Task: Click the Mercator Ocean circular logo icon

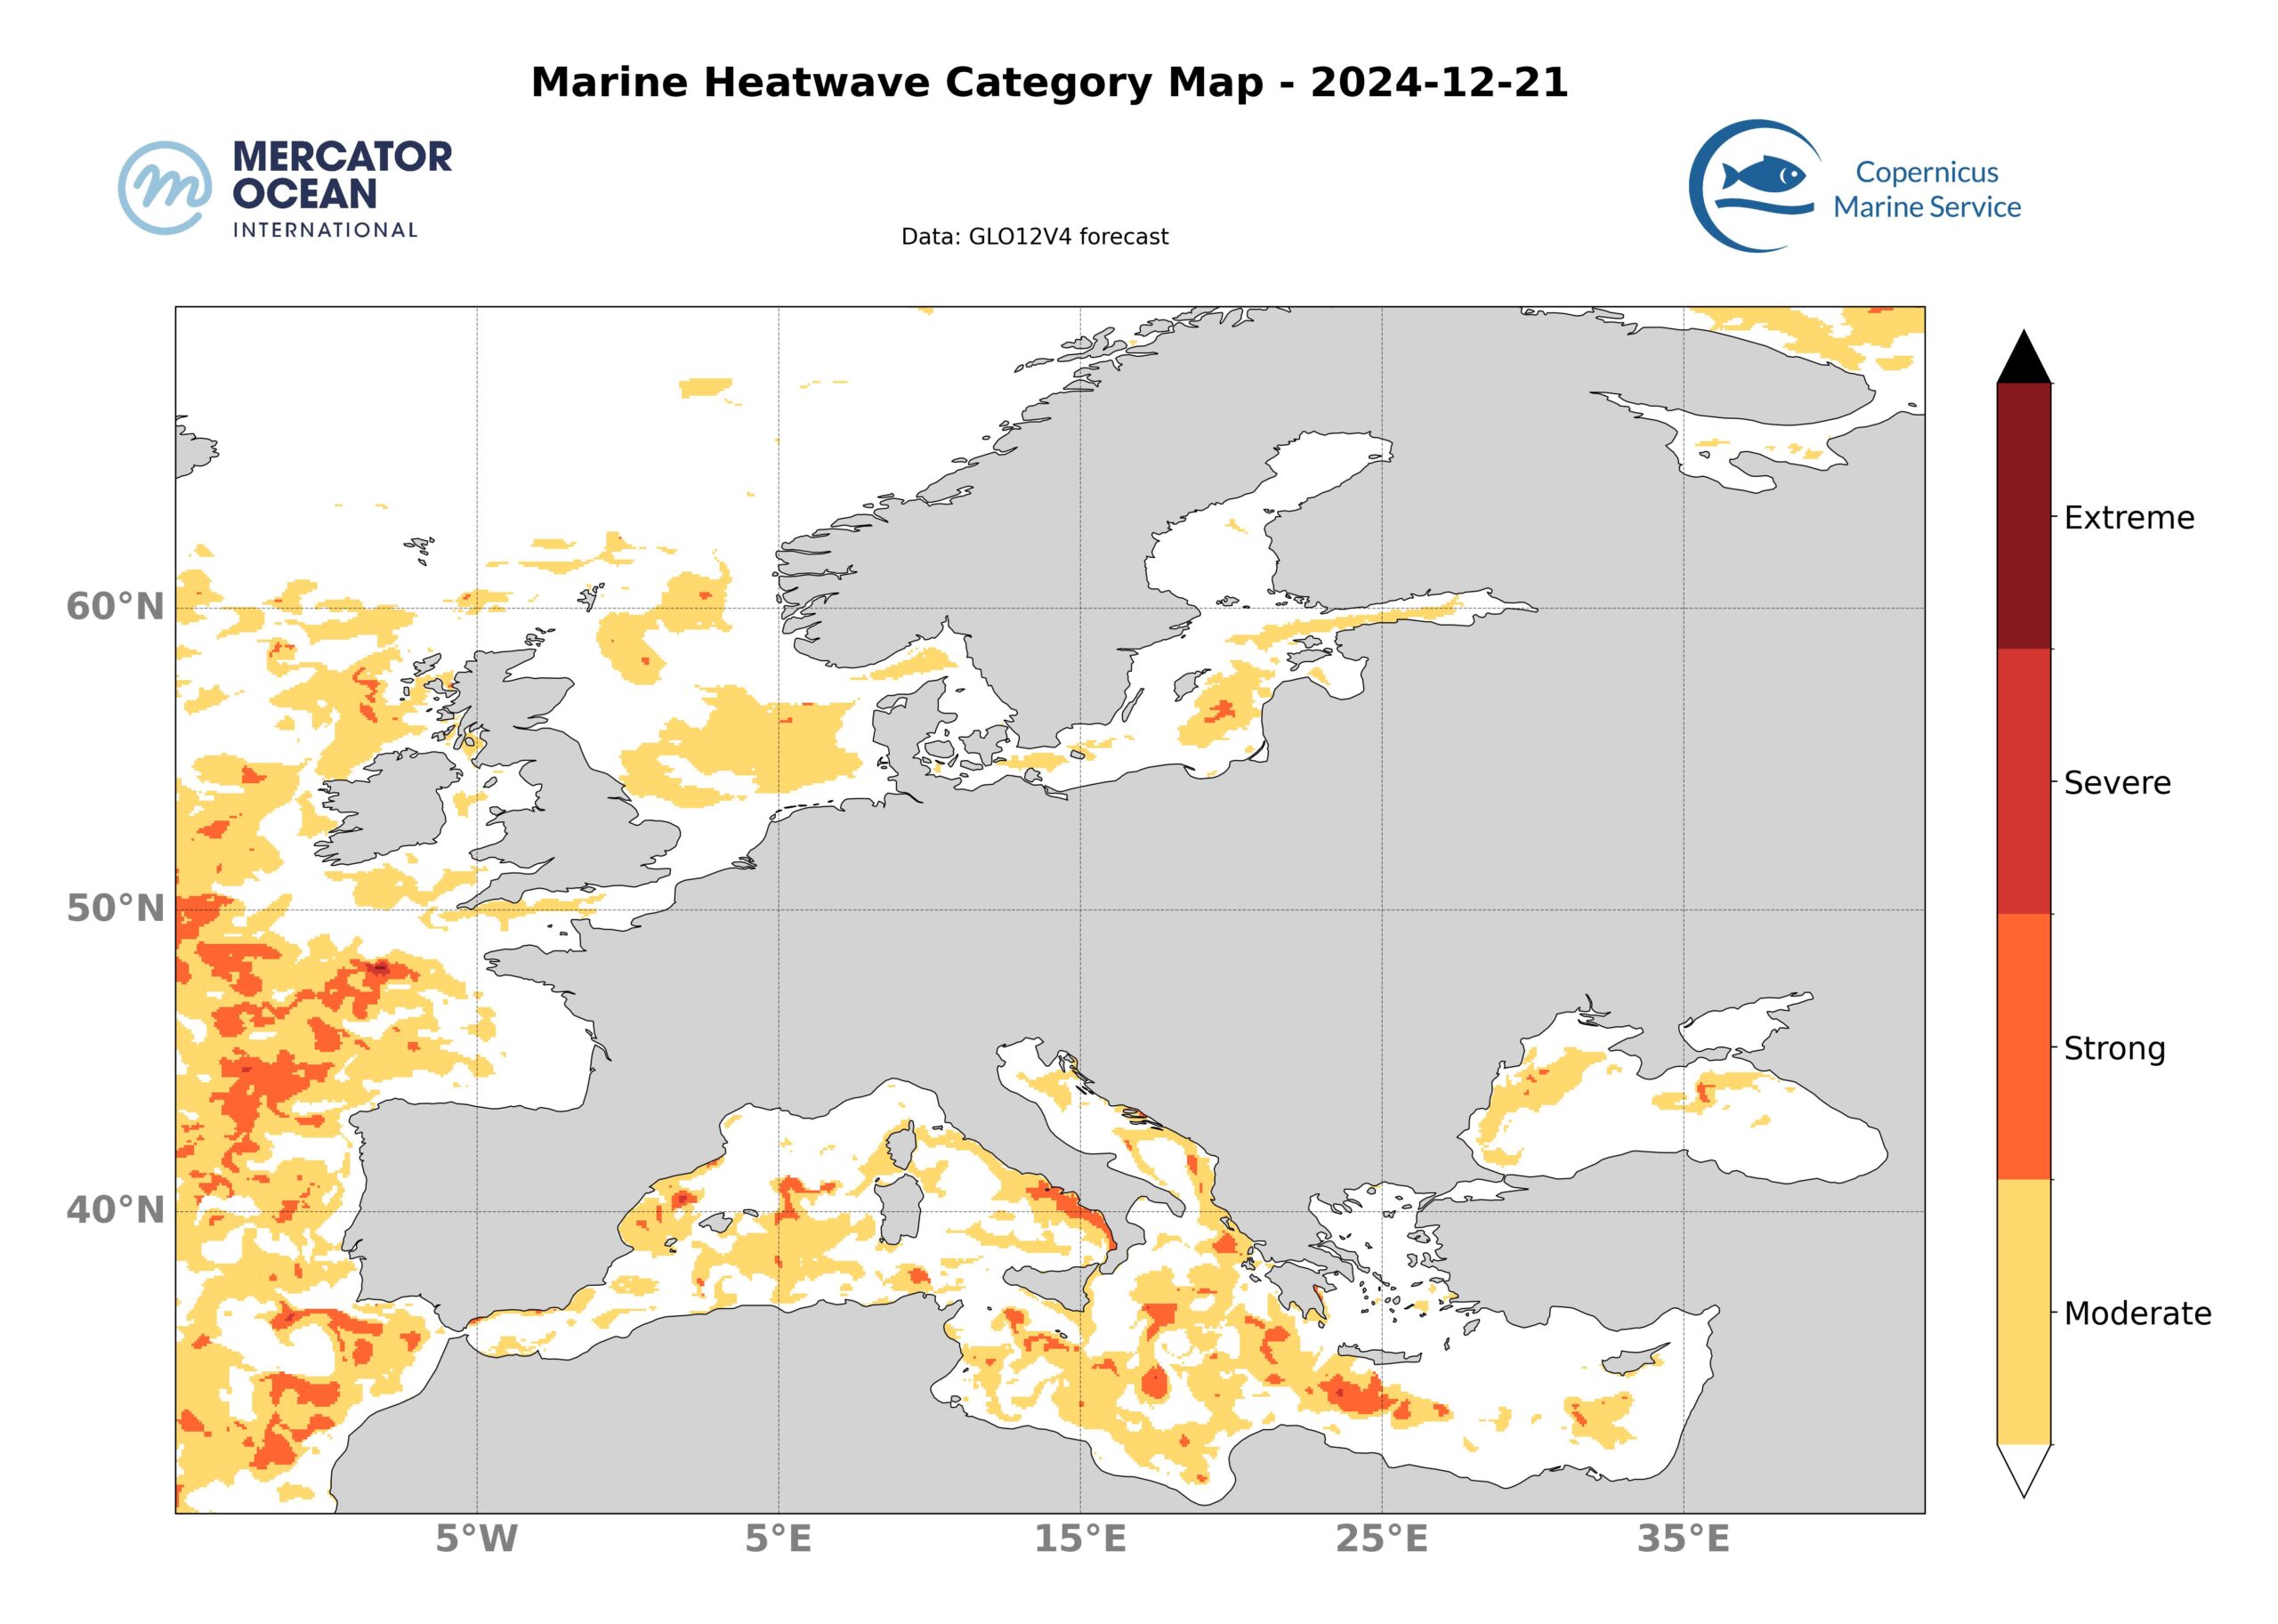Action: pos(165,188)
